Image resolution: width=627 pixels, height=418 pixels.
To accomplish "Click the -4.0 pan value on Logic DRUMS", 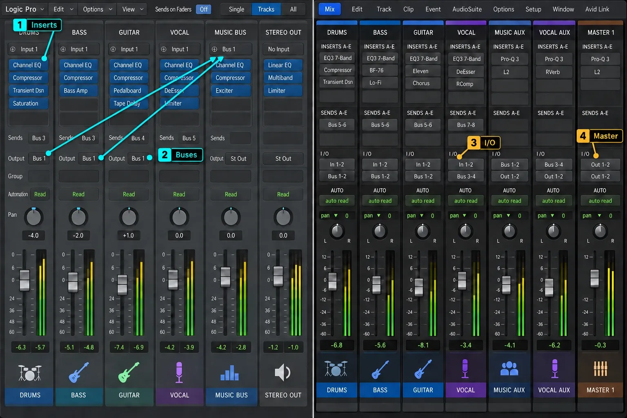I will click(33, 236).
